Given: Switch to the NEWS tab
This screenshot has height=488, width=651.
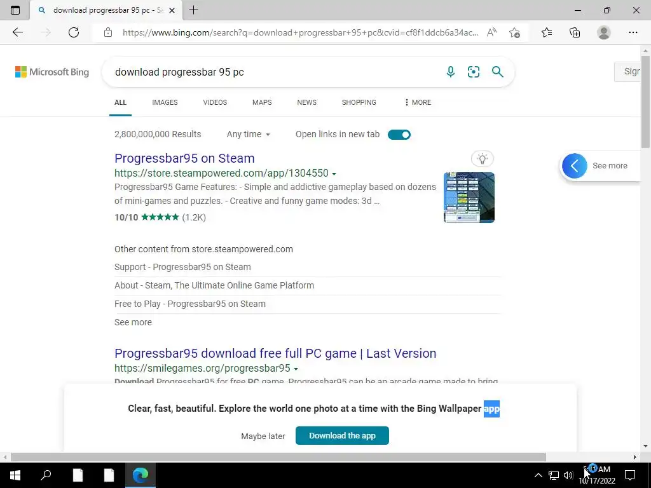Looking at the screenshot, I should (x=307, y=102).
